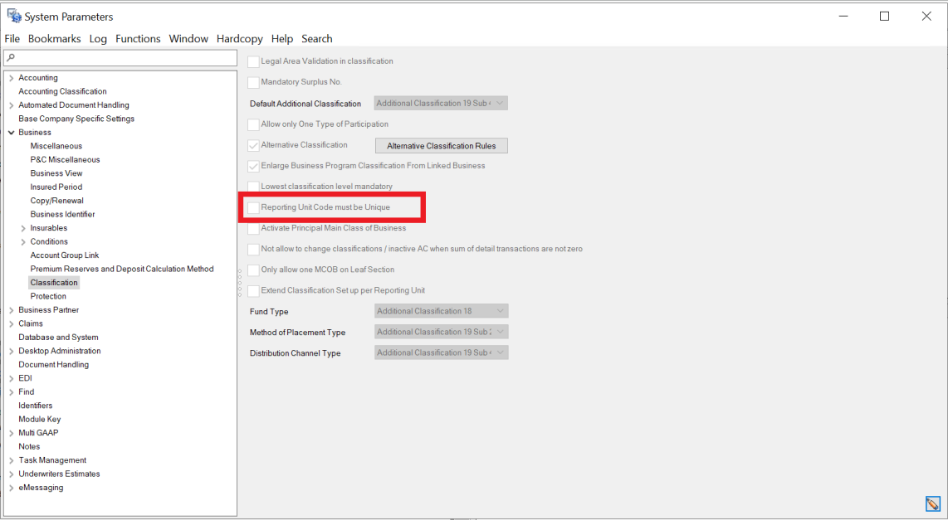Toggle Reporting Unit Code must be Unique checkbox
The width and height of the screenshot is (948, 520).
253,207
